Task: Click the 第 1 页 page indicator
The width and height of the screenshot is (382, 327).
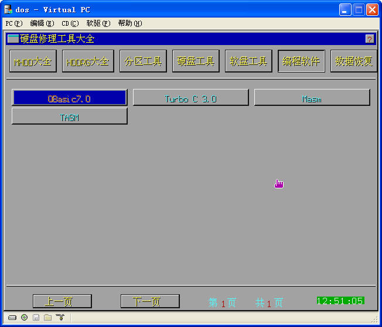Action: pyautogui.click(x=222, y=303)
